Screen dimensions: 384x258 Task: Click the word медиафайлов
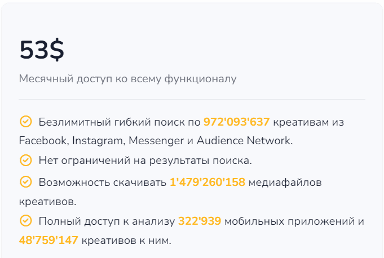point(285,183)
